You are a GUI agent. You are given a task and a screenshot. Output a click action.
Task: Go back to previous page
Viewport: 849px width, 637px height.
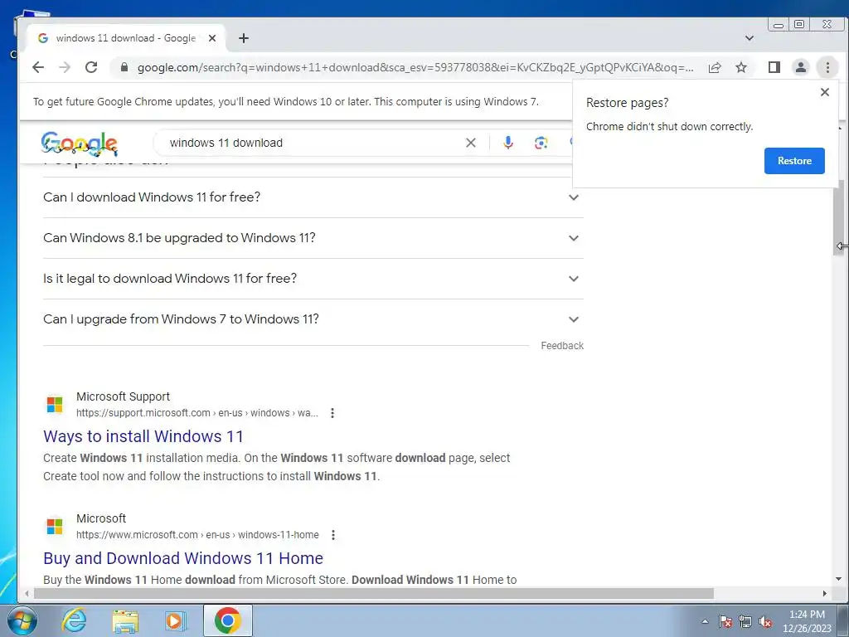(x=38, y=67)
